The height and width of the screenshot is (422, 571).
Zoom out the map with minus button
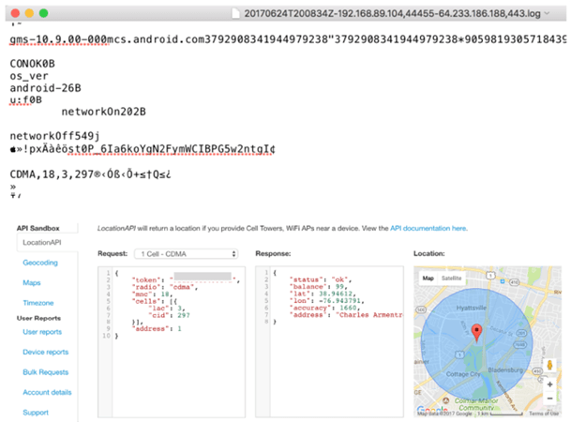tap(549, 399)
